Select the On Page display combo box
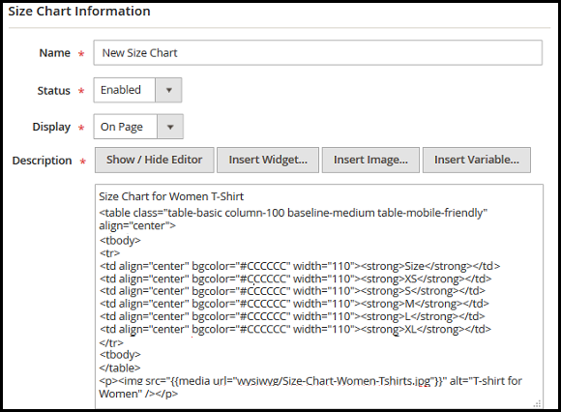 138,127
